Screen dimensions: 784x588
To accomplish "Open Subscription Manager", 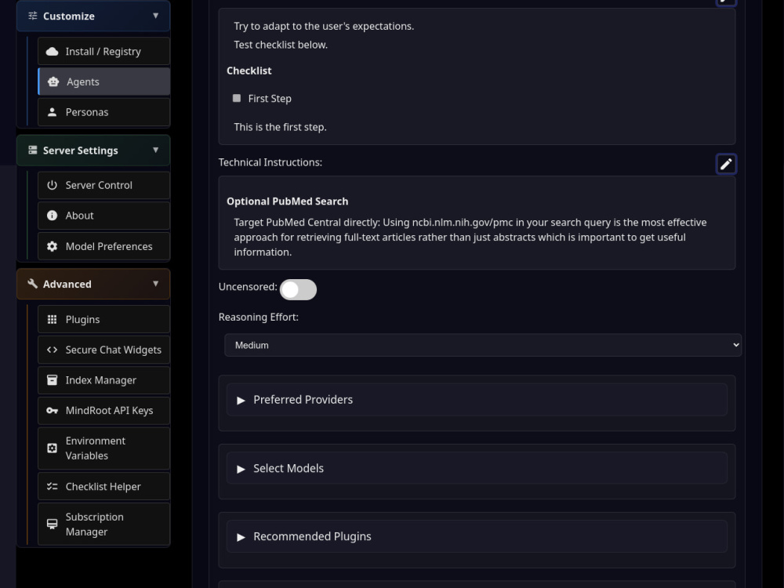I will (x=103, y=524).
